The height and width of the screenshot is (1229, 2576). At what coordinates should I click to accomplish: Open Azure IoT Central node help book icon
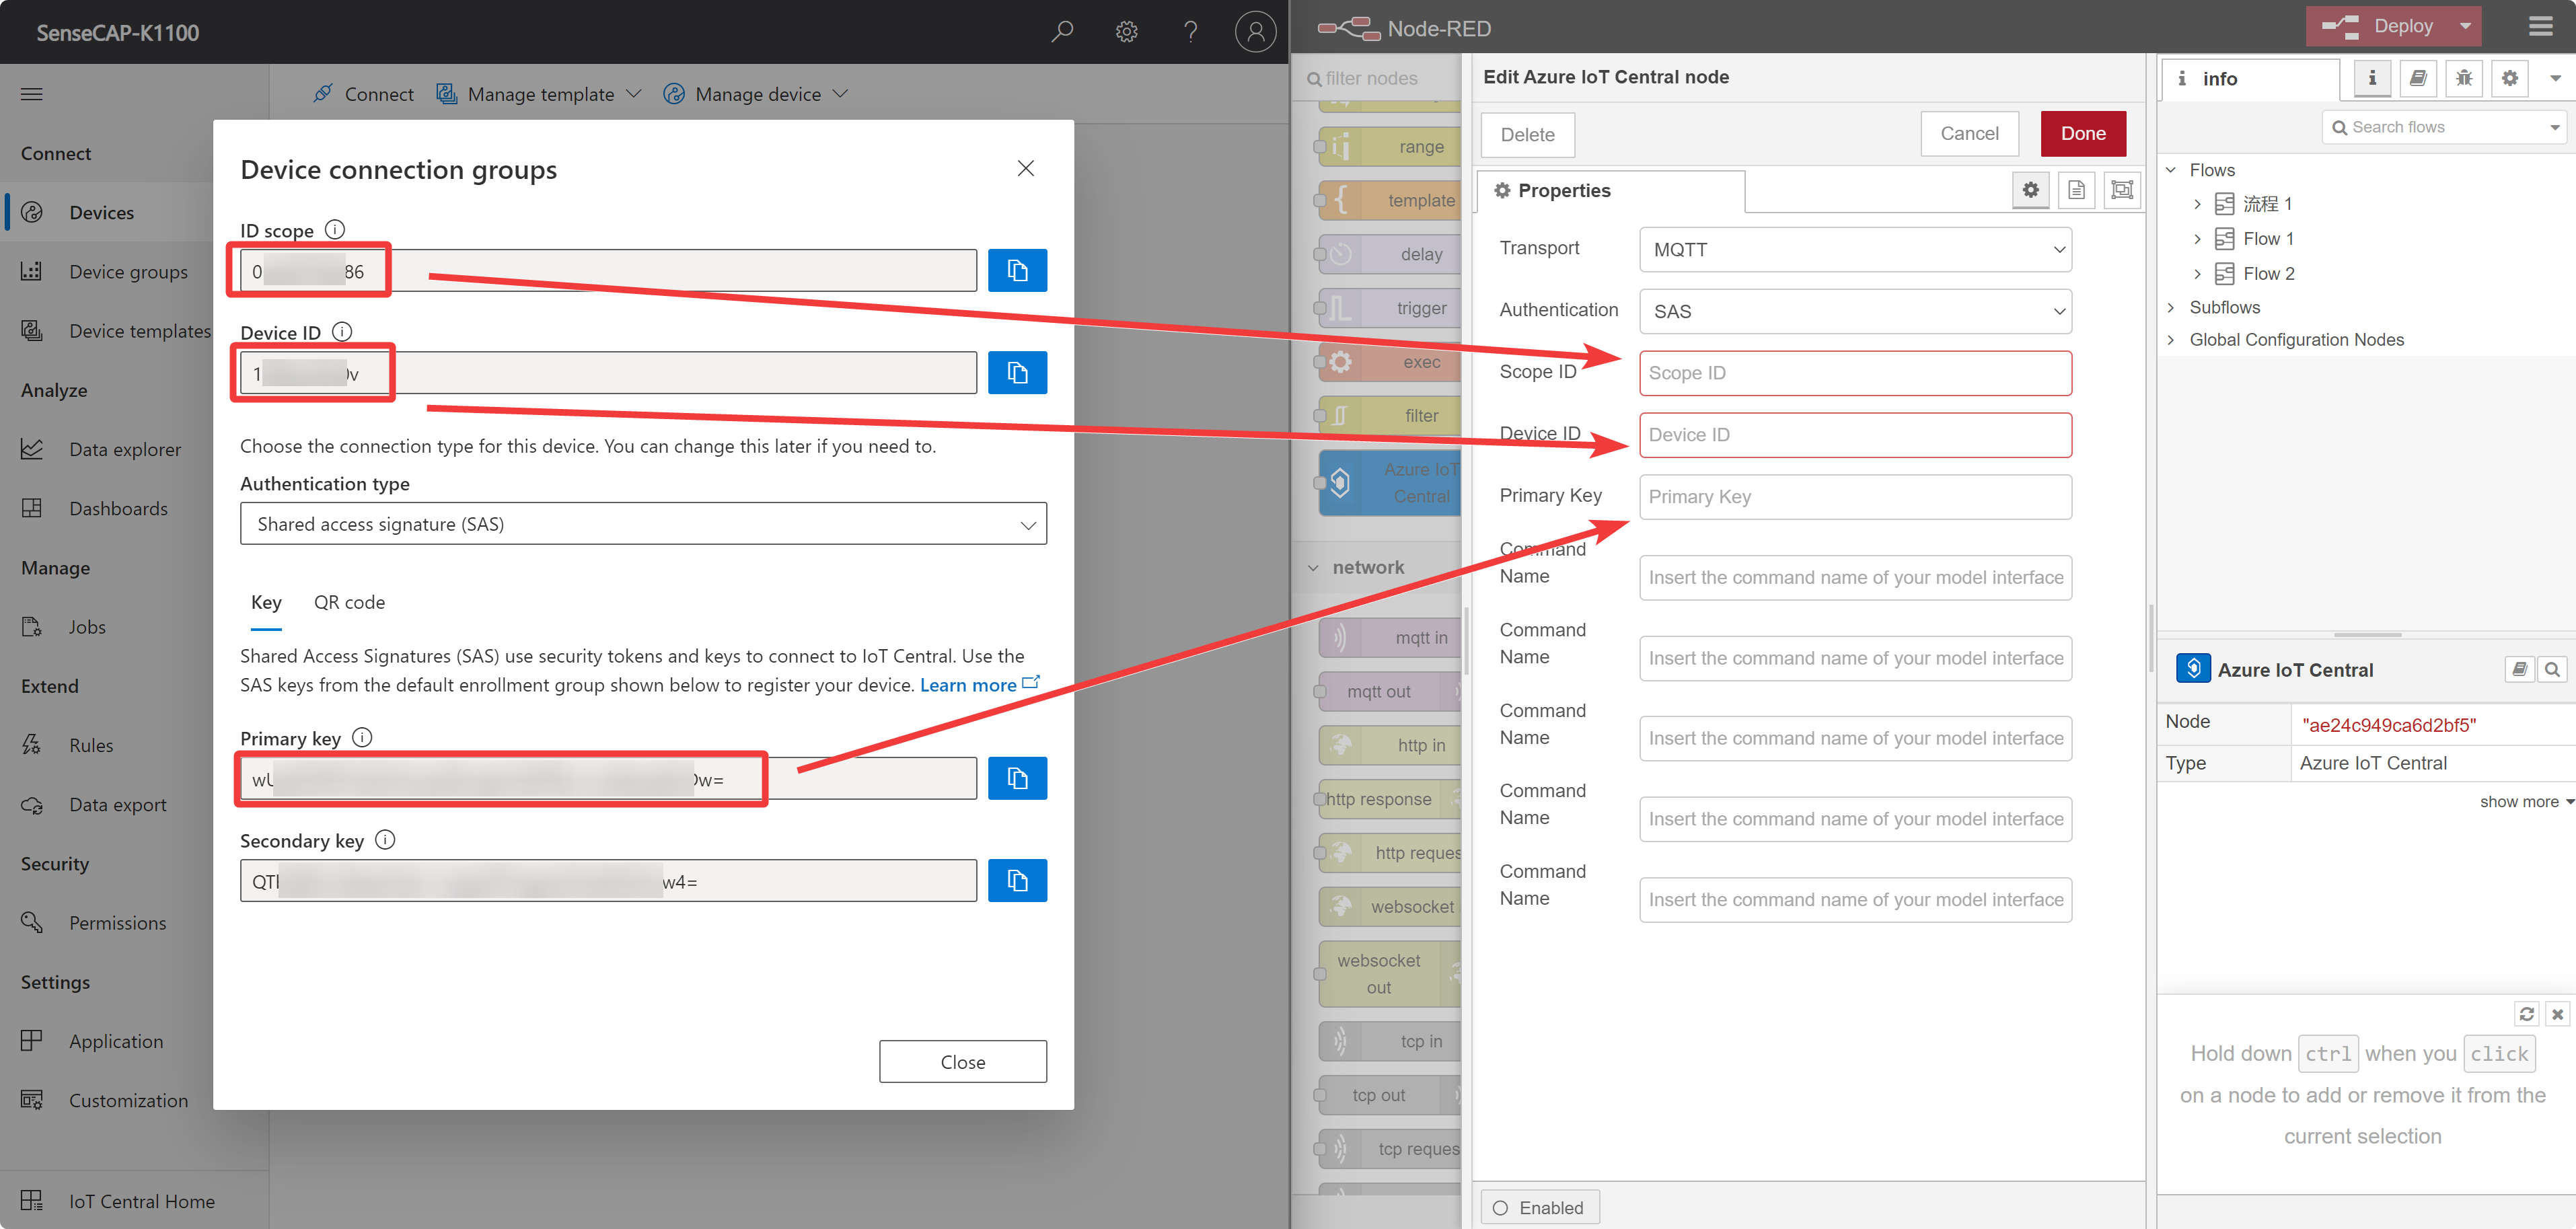pyautogui.click(x=2520, y=669)
